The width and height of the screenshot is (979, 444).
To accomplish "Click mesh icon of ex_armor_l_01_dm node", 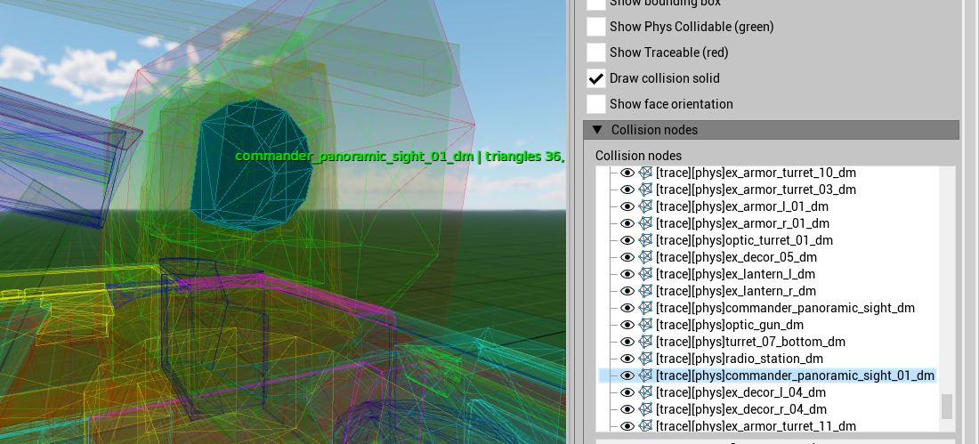I will coord(646,206).
